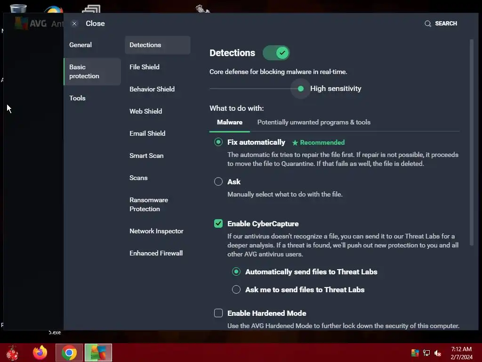Click the red ornament start icon on taskbar

pyautogui.click(x=12, y=353)
